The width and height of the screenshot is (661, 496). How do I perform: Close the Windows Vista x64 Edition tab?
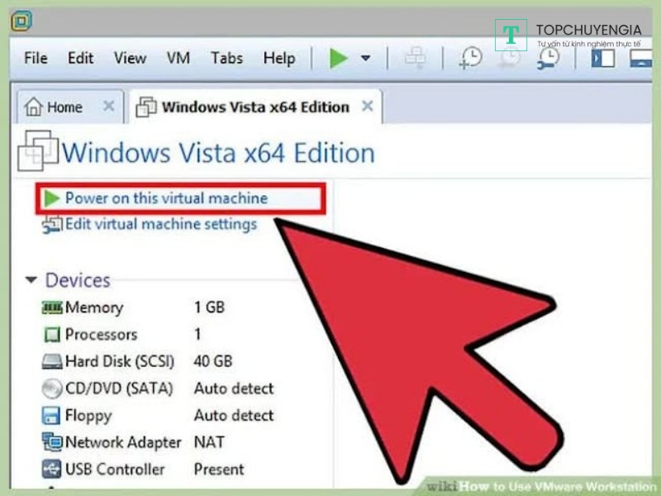(368, 107)
